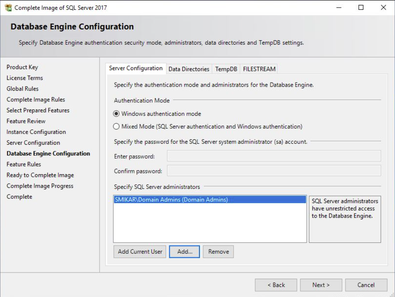Select Mixed Mode authentication radio button

(x=116, y=126)
